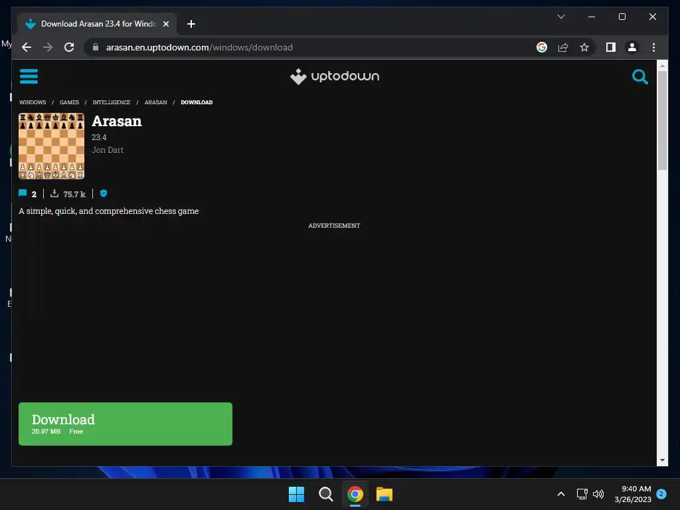The height and width of the screenshot is (510, 680).
Task: Open the Chrome side panel
Action: tap(611, 47)
